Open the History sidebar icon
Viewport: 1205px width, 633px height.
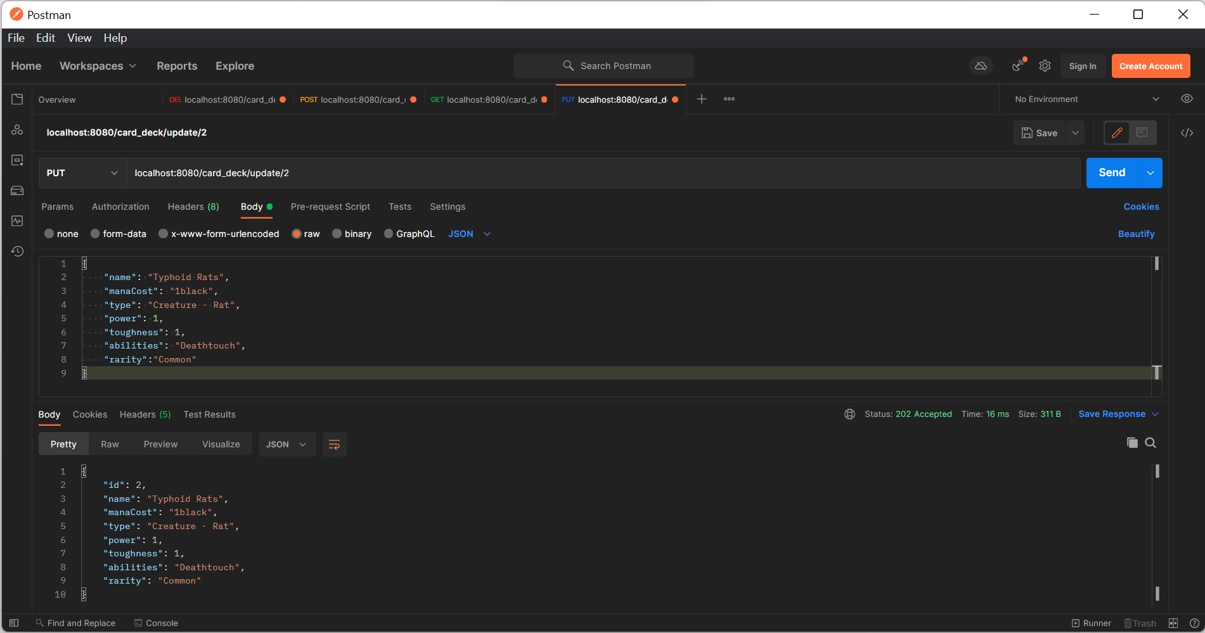[x=17, y=252]
